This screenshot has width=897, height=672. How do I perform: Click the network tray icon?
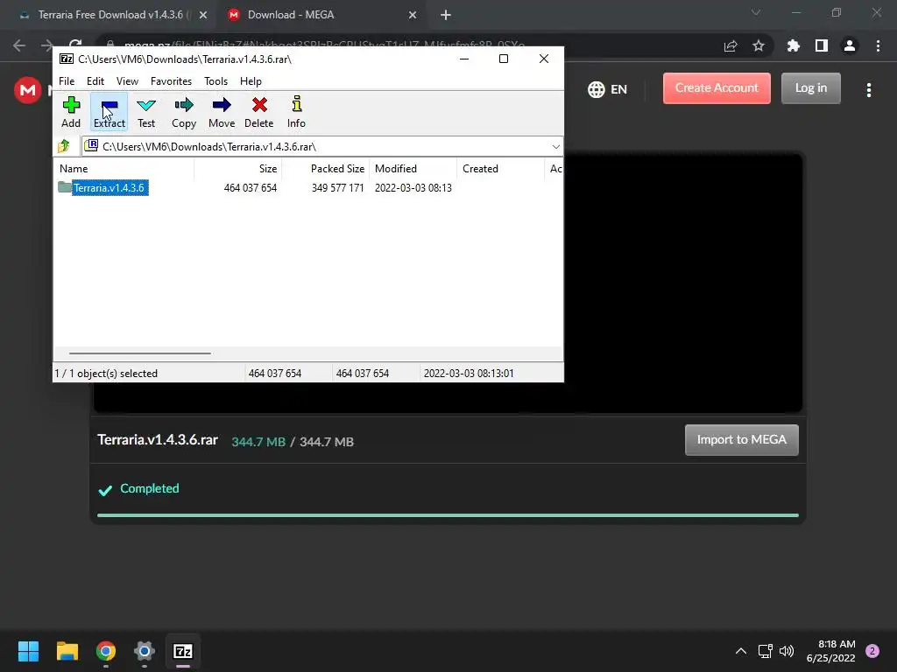tap(766, 651)
